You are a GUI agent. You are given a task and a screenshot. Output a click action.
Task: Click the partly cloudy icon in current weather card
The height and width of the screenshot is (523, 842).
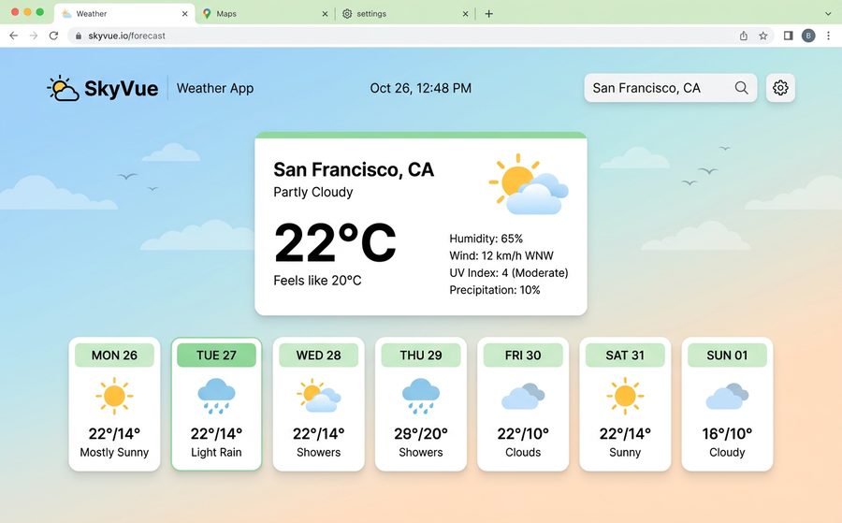pos(529,184)
